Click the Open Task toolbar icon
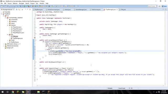The height and width of the screenshot is (94, 168). pyautogui.click(x=42, y=6)
